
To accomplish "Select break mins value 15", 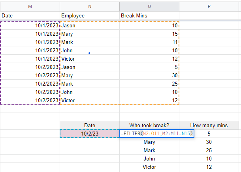I will pyautogui.click(x=149, y=34).
